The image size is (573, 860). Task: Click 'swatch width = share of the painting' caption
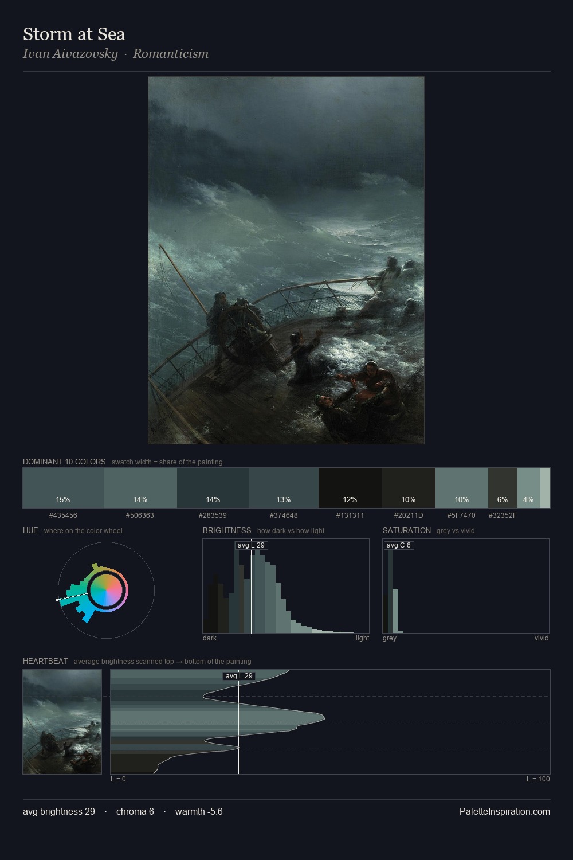pos(167,462)
